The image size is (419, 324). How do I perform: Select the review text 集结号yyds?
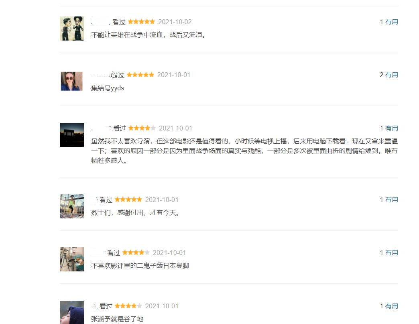[x=108, y=88]
